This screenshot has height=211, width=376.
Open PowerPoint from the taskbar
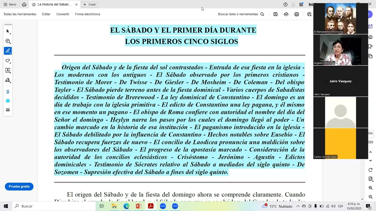pyautogui.click(x=139, y=206)
